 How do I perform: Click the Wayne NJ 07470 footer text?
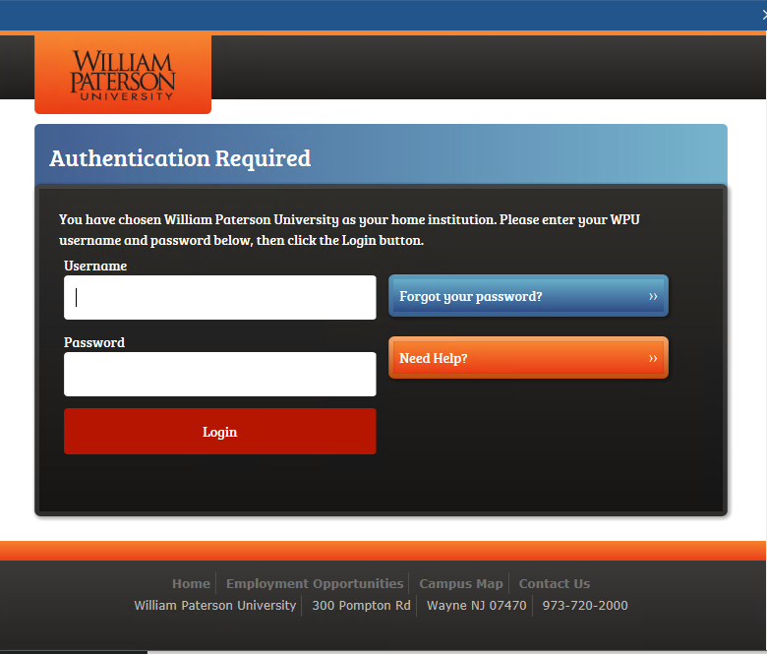[477, 606]
